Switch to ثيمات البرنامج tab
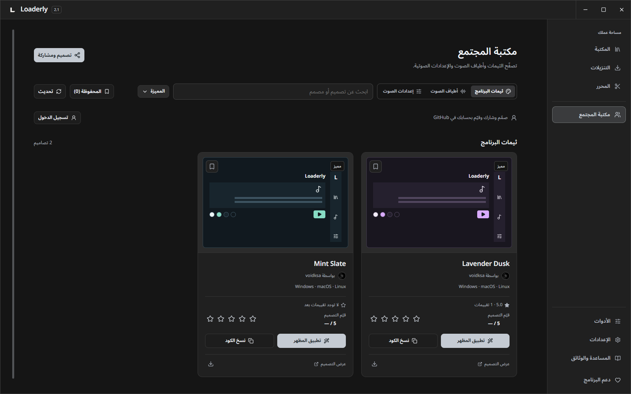Image resolution: width=631 pixels, height=394 pixels. click(493, 91)
